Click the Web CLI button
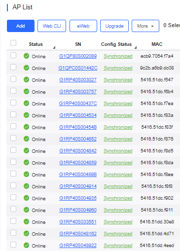The image size is (180, 251). click(x=52, y=26)
